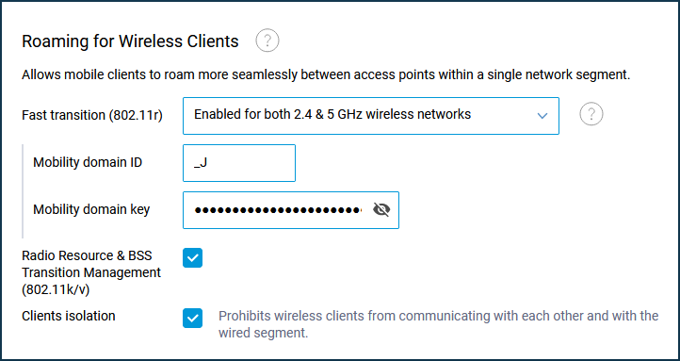This screenshot has height=361, width=680.
Task: Uncheck Radio Resource & BSS Transition Management checkbox
Action: [x=192, y=257]
